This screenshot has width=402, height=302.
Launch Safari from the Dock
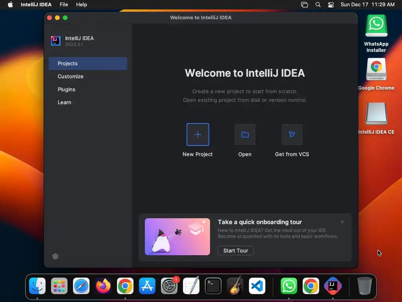pyautogui.click(x=81, y=286)
